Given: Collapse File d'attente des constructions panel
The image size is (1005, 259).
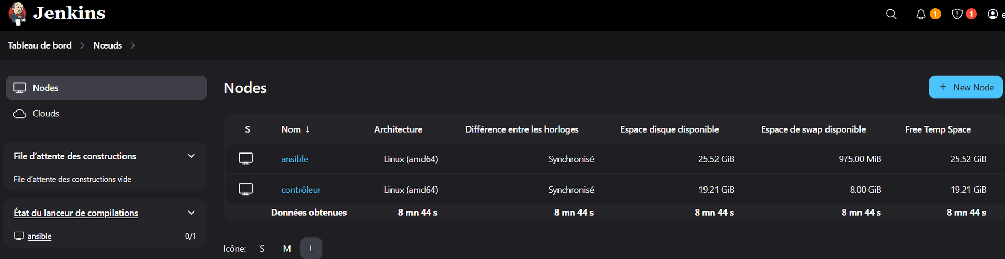Looking at the screenshot, I should [191, 156].
